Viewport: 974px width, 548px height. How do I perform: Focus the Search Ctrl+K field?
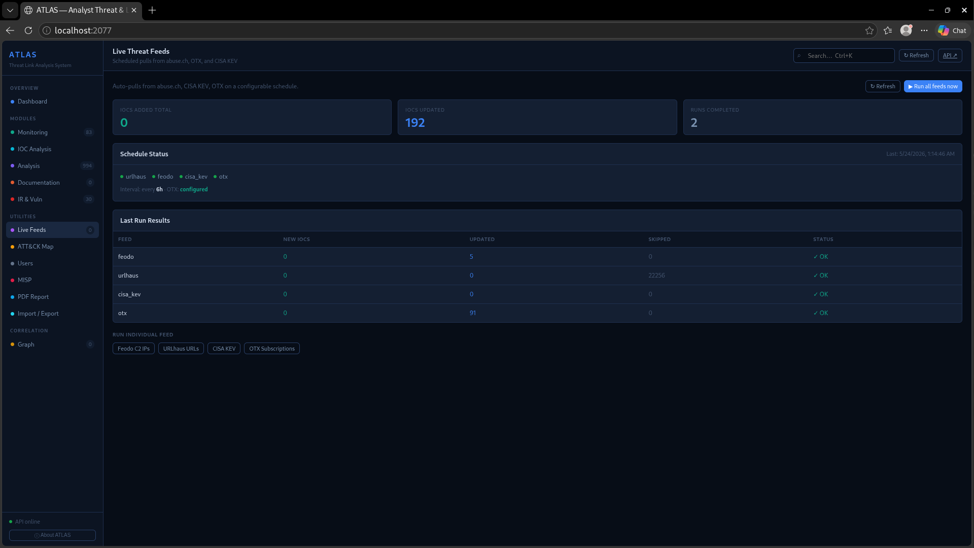844,56
